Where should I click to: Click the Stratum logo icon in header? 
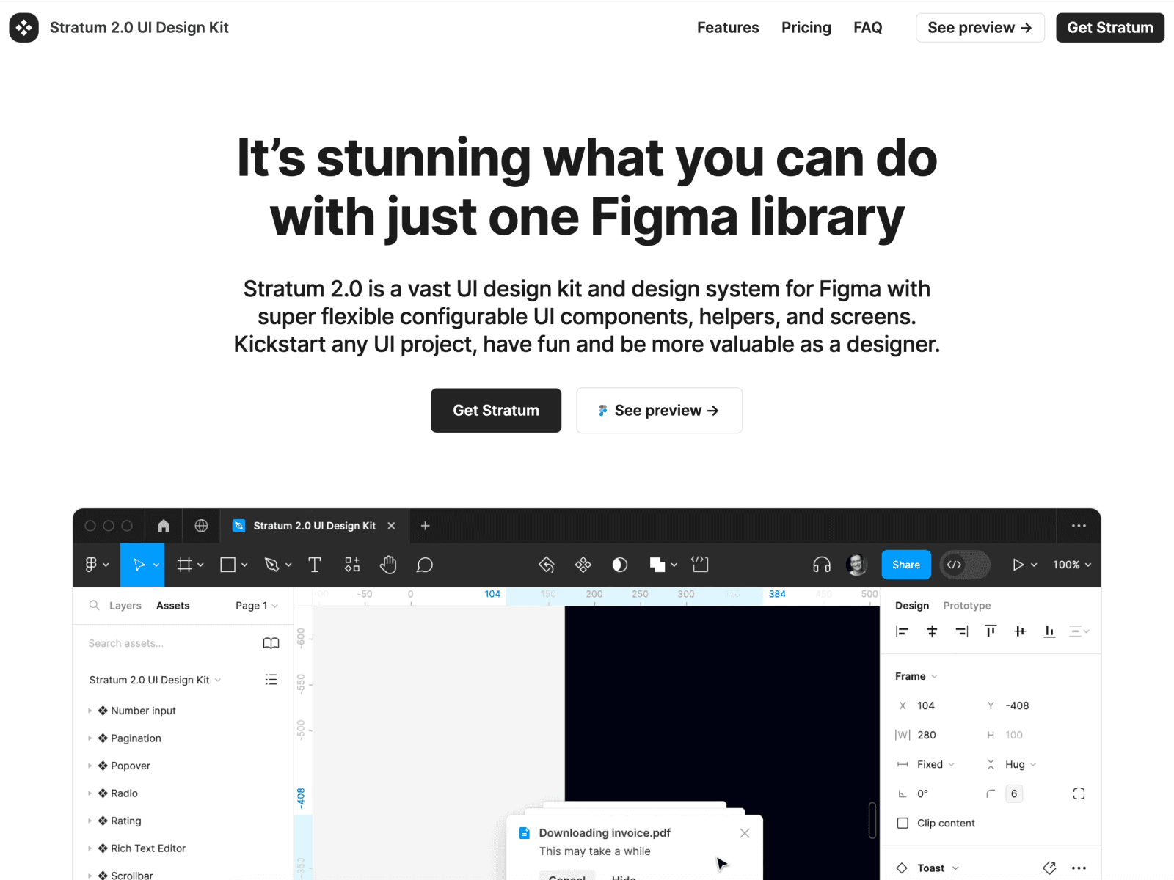(x=23, y=28)
